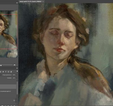
Task: Click the layer Opacity value field
Action: (14, 75)
